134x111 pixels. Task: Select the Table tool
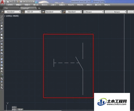coord(2,68)
